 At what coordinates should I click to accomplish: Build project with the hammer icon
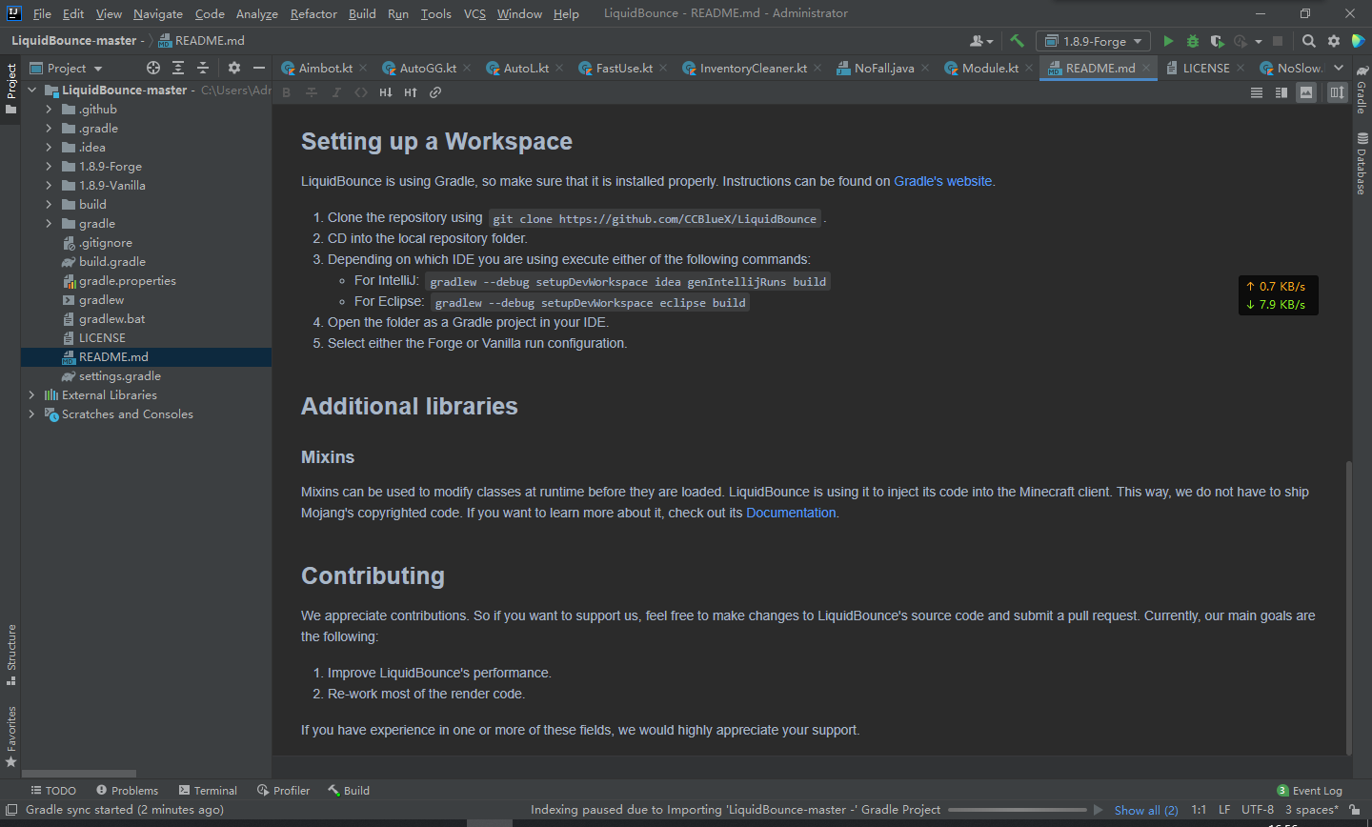pos(1017,41)
